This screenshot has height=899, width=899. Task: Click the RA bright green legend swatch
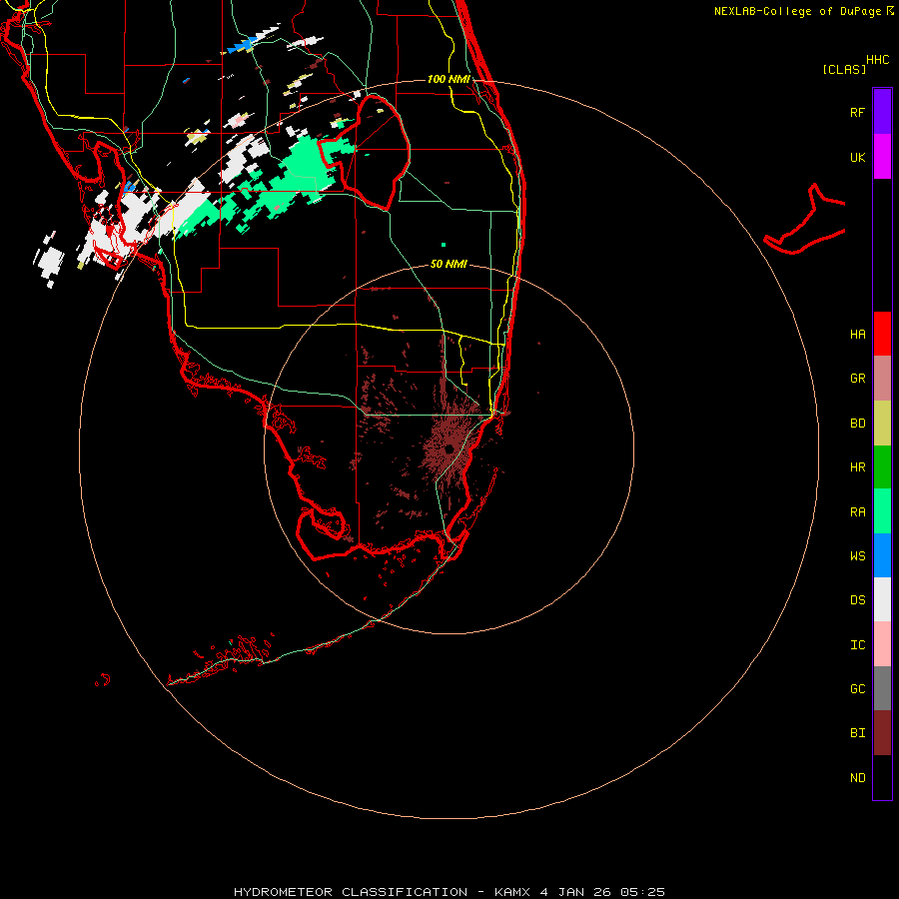tap(882, 511)
